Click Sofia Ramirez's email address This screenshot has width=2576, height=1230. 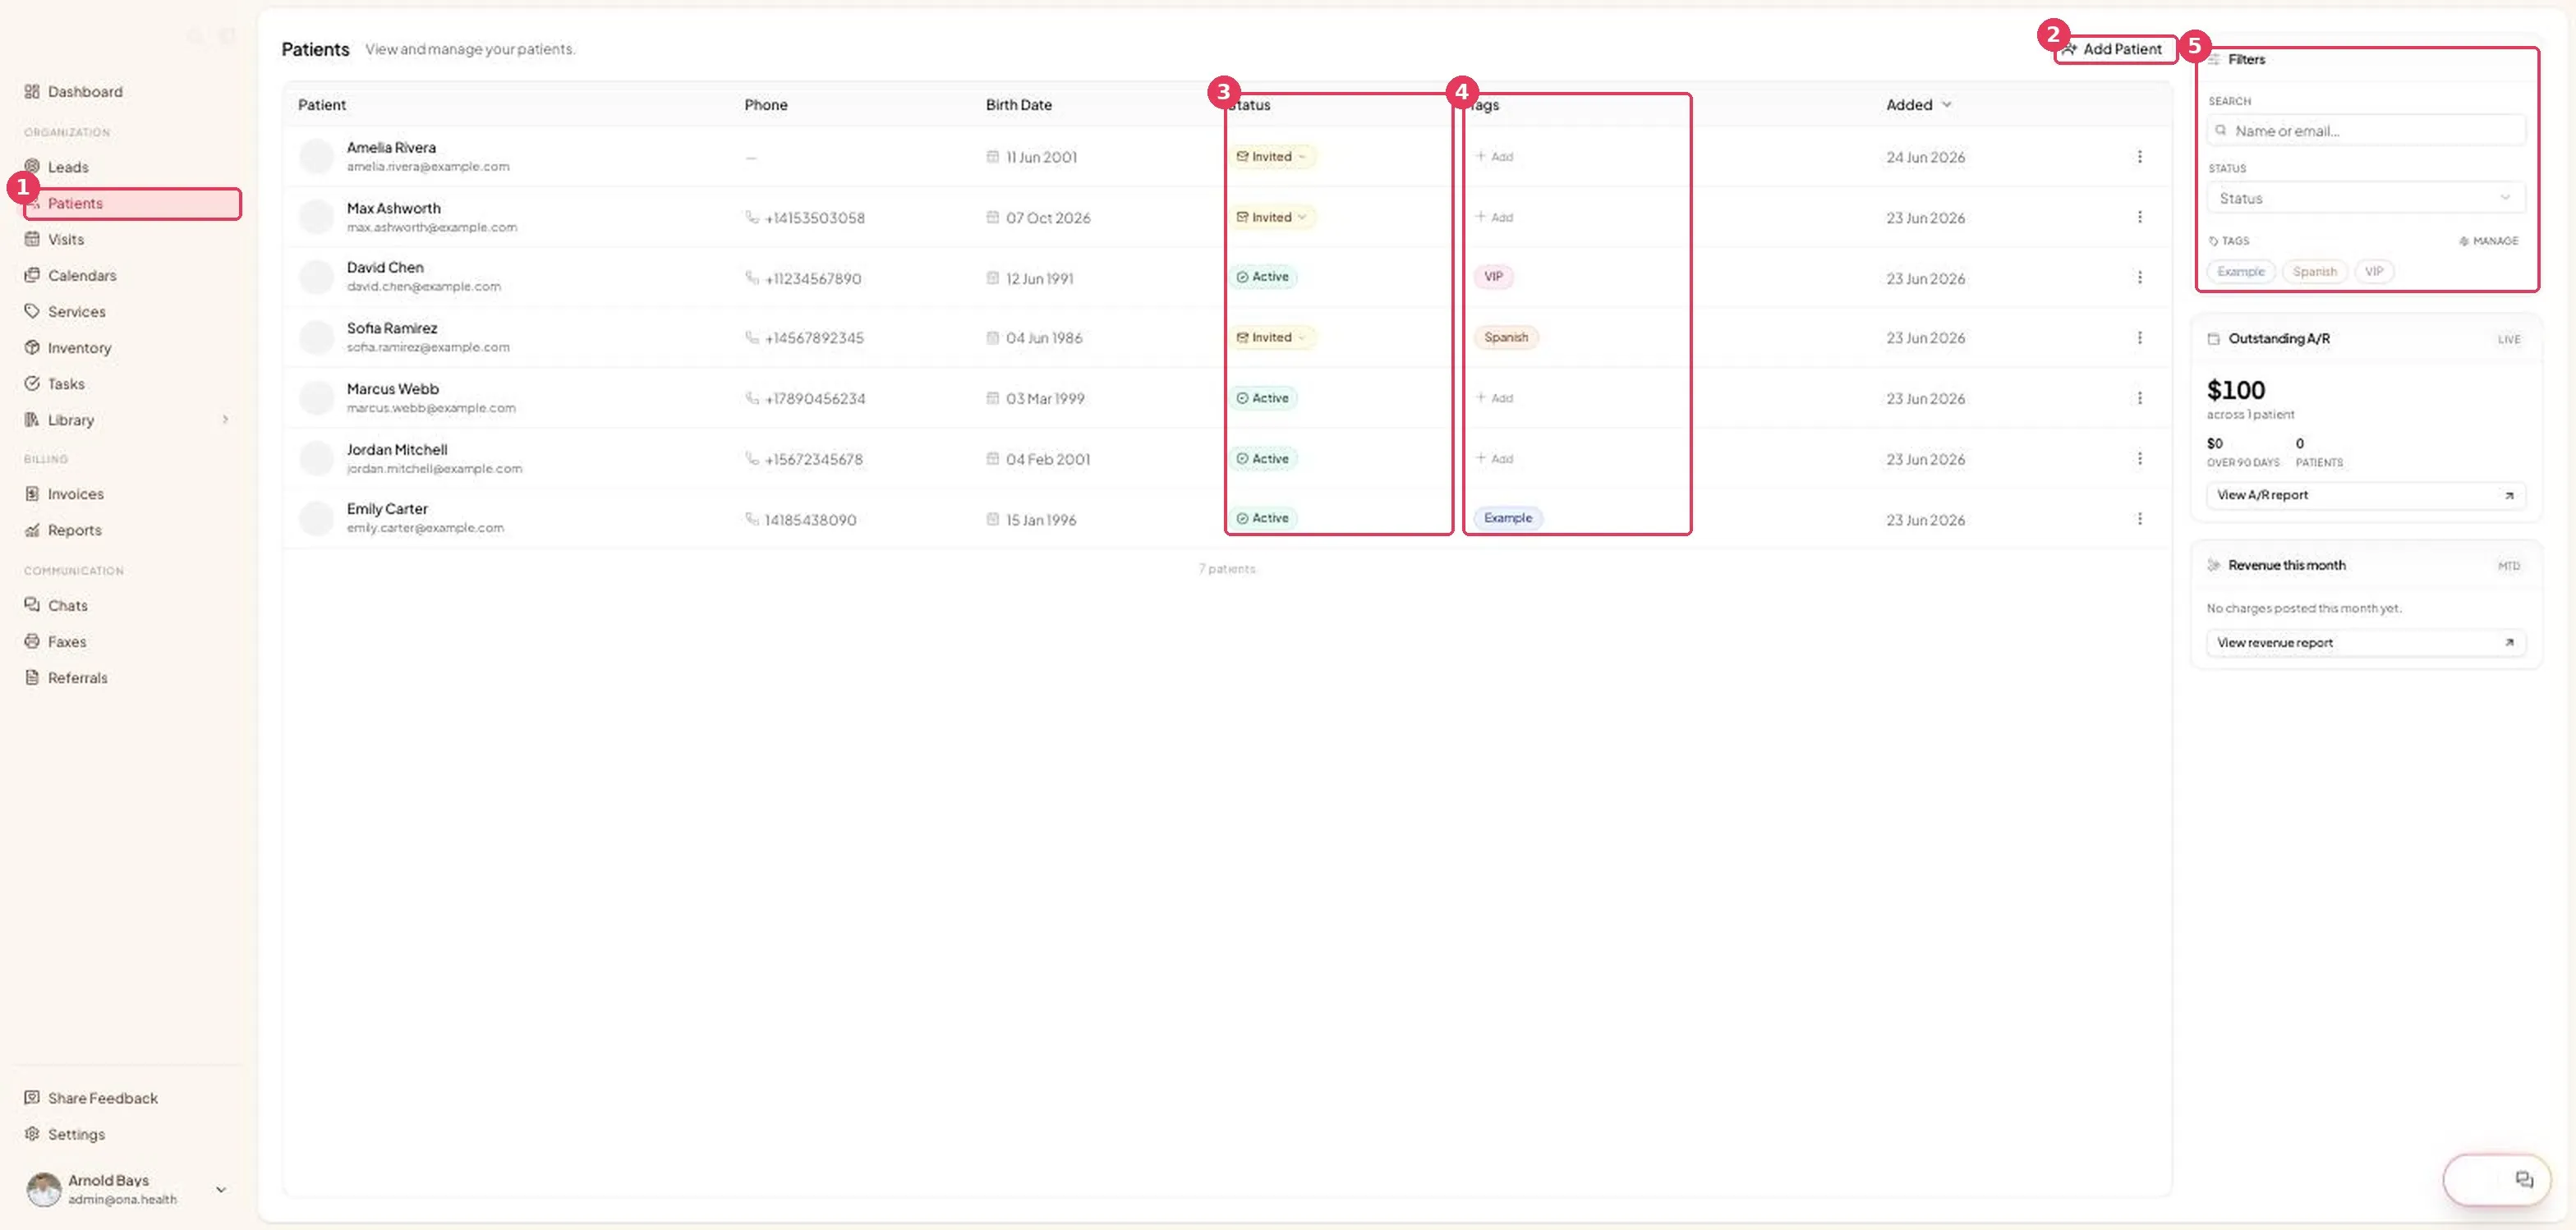428,347
